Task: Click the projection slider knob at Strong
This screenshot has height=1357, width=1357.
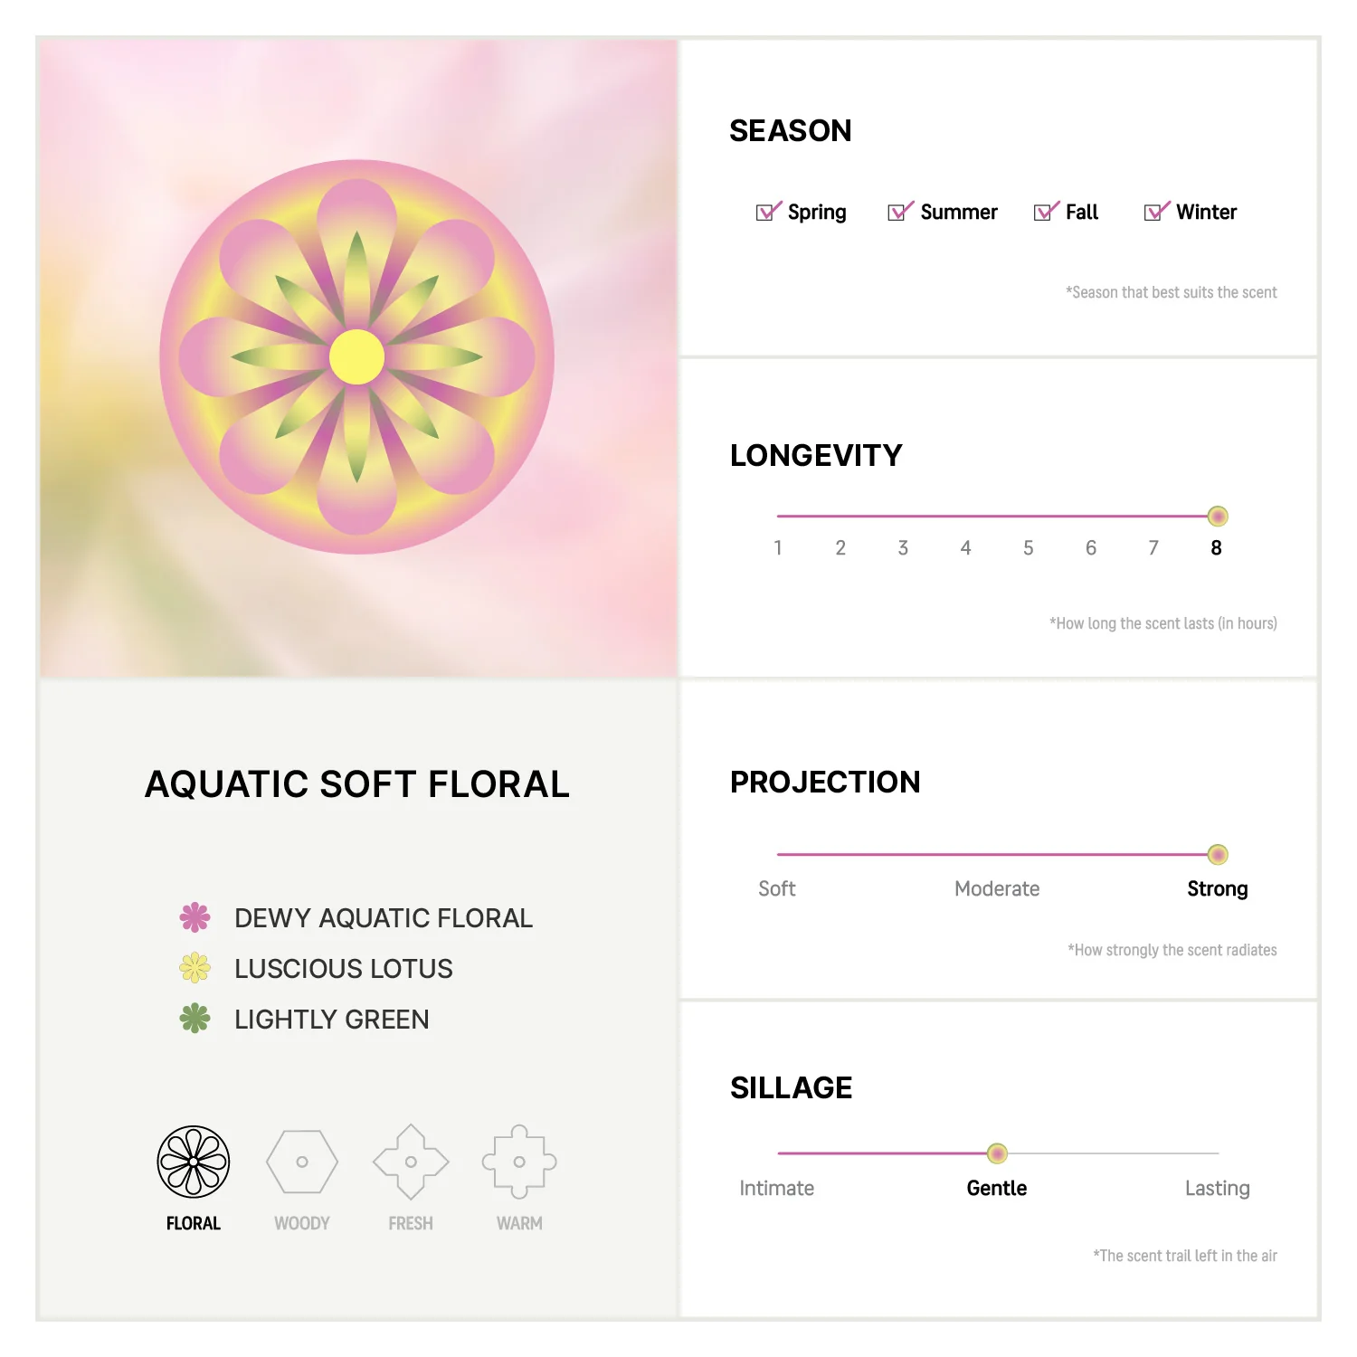Action: (1218, 854)
